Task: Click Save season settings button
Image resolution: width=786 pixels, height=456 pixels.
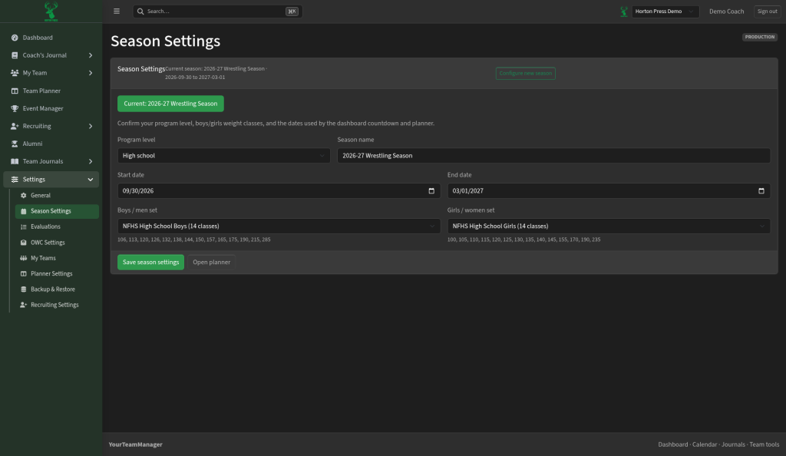Action: pos(150,262)
